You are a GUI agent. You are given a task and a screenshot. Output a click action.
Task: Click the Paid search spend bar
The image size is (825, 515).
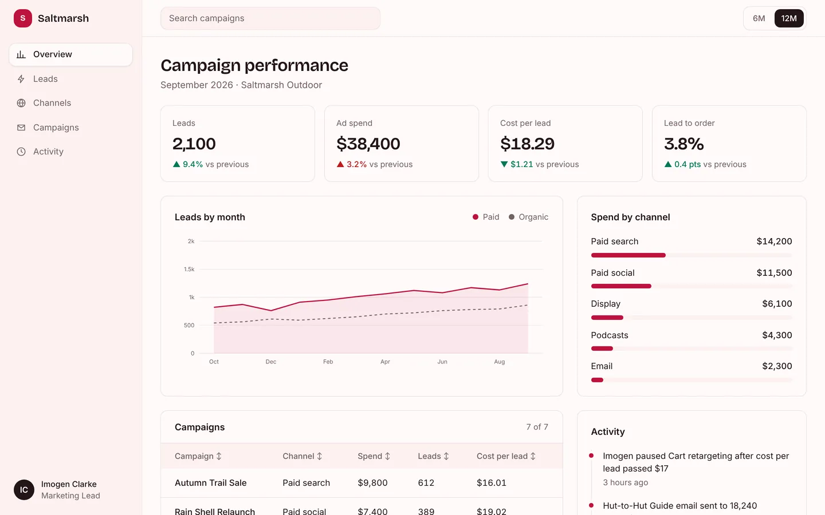click(628, 255)
